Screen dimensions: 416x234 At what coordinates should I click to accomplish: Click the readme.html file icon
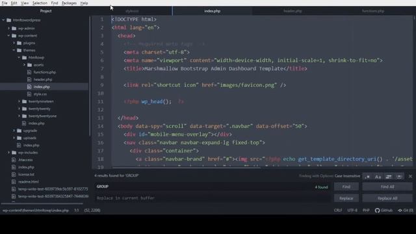pos(14,182)
